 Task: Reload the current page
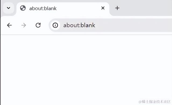[x=38, y=25]
